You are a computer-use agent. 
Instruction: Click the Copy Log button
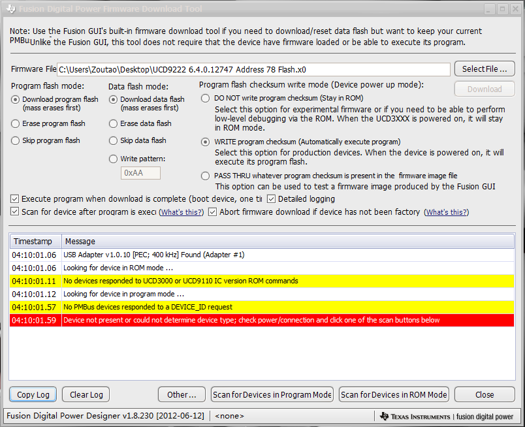(x=33, y=395)
